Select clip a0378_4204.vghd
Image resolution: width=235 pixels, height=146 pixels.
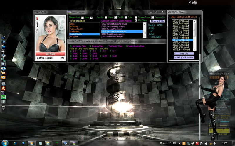(182, 40)
